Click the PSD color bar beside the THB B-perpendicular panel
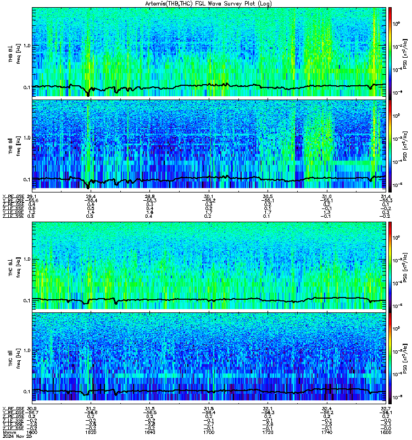Image resolution: width=412 pixels, height=440 pixels. tap(390, 53)
